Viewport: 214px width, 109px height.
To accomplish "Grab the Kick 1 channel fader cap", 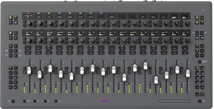I will tap(29, 70).
